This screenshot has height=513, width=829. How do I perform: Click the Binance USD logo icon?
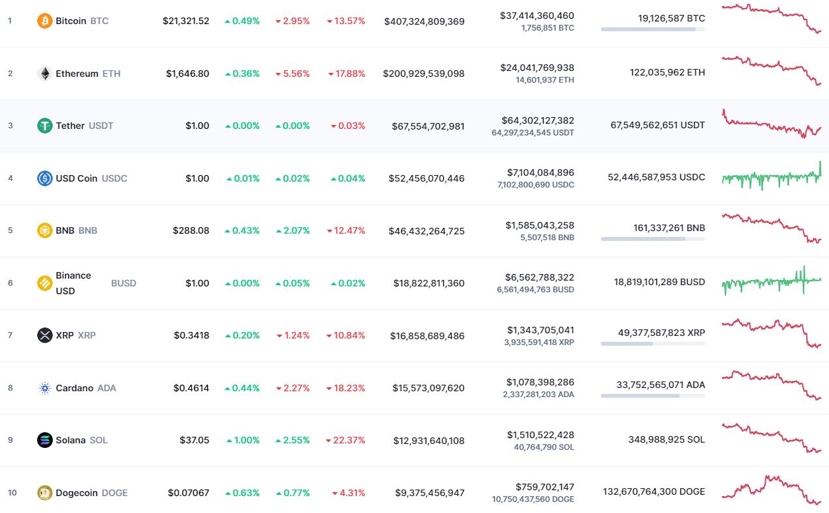click(45, 283)
